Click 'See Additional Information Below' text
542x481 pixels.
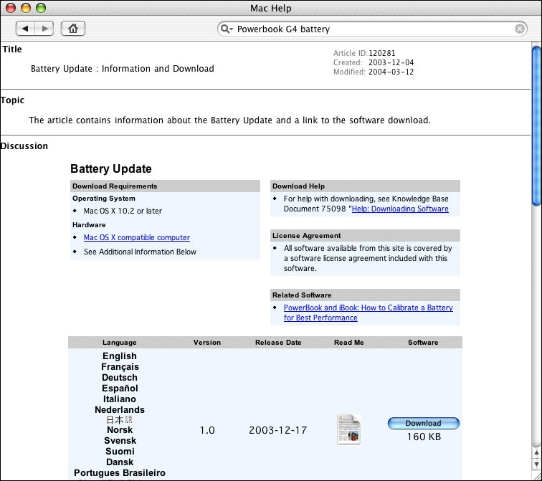(140, 252)
